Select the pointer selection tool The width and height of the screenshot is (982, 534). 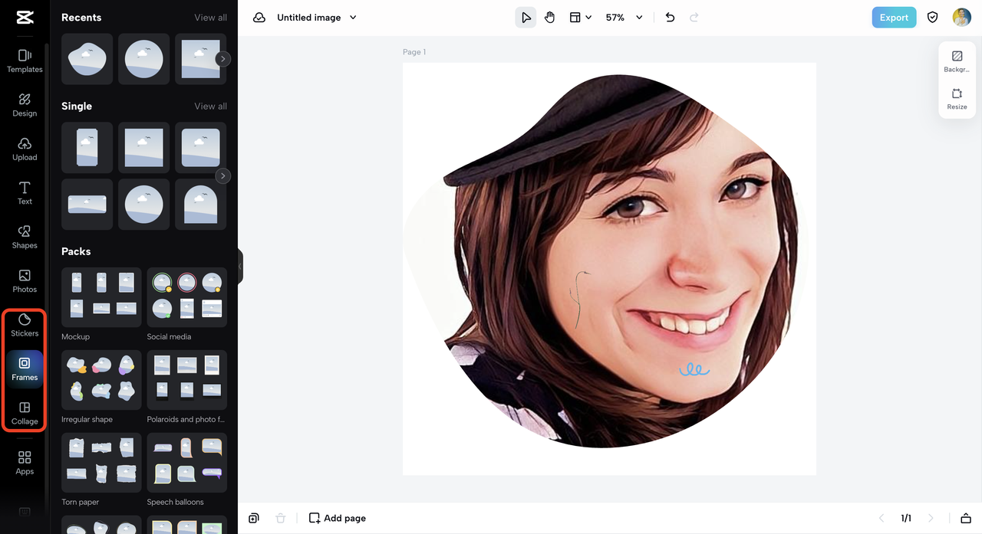[x=526, y=18]
